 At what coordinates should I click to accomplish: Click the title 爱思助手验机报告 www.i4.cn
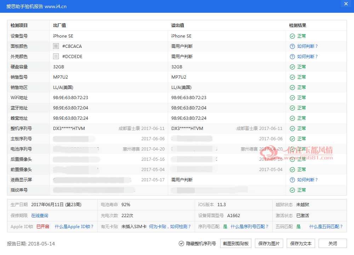(36, 6)
